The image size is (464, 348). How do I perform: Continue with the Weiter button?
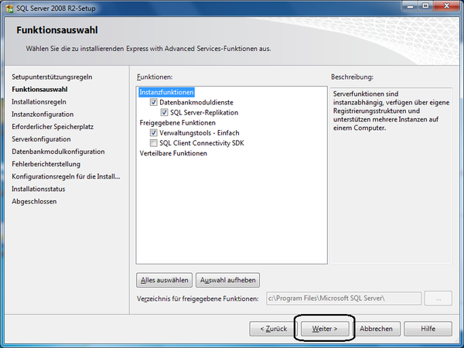[325, 329]
